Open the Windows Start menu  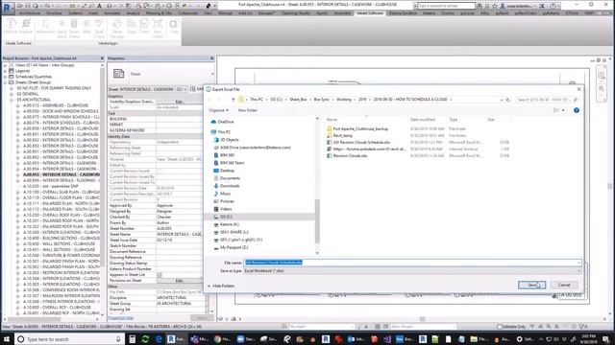click(x=7, y=338)
